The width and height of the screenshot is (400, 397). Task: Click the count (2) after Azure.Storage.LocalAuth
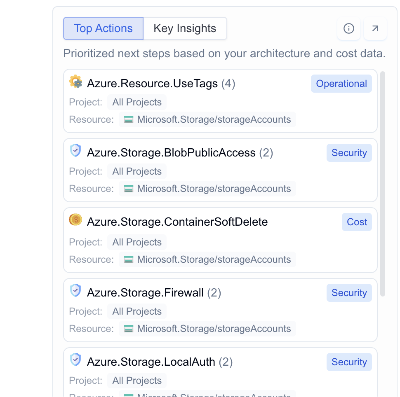pos(226,362)
